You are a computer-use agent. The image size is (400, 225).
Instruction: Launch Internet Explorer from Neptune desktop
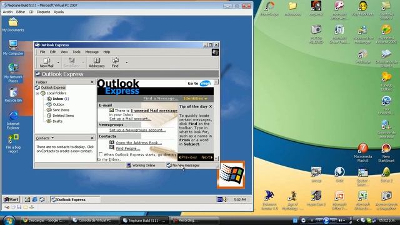[x=13, y=116]
